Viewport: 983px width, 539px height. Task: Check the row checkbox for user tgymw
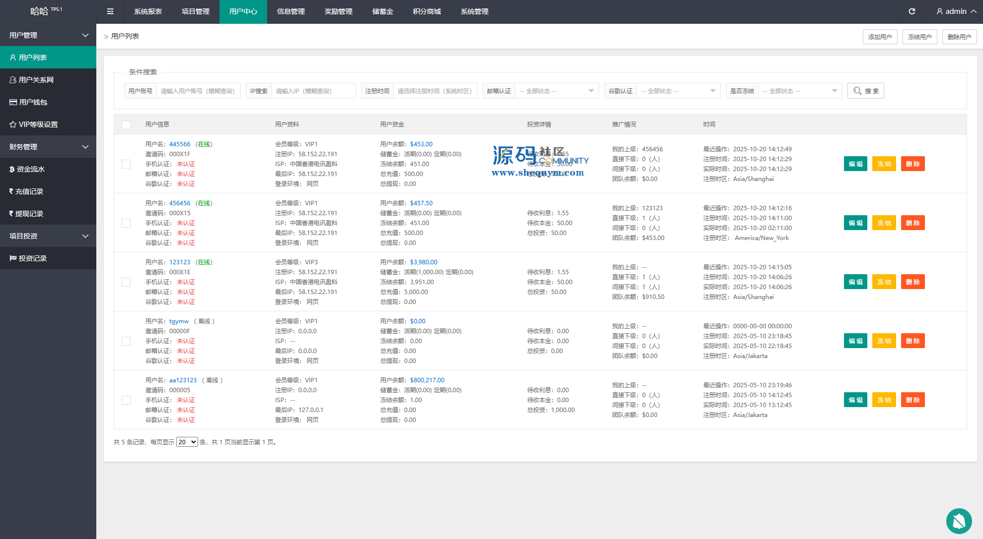[x=126, y=341]
